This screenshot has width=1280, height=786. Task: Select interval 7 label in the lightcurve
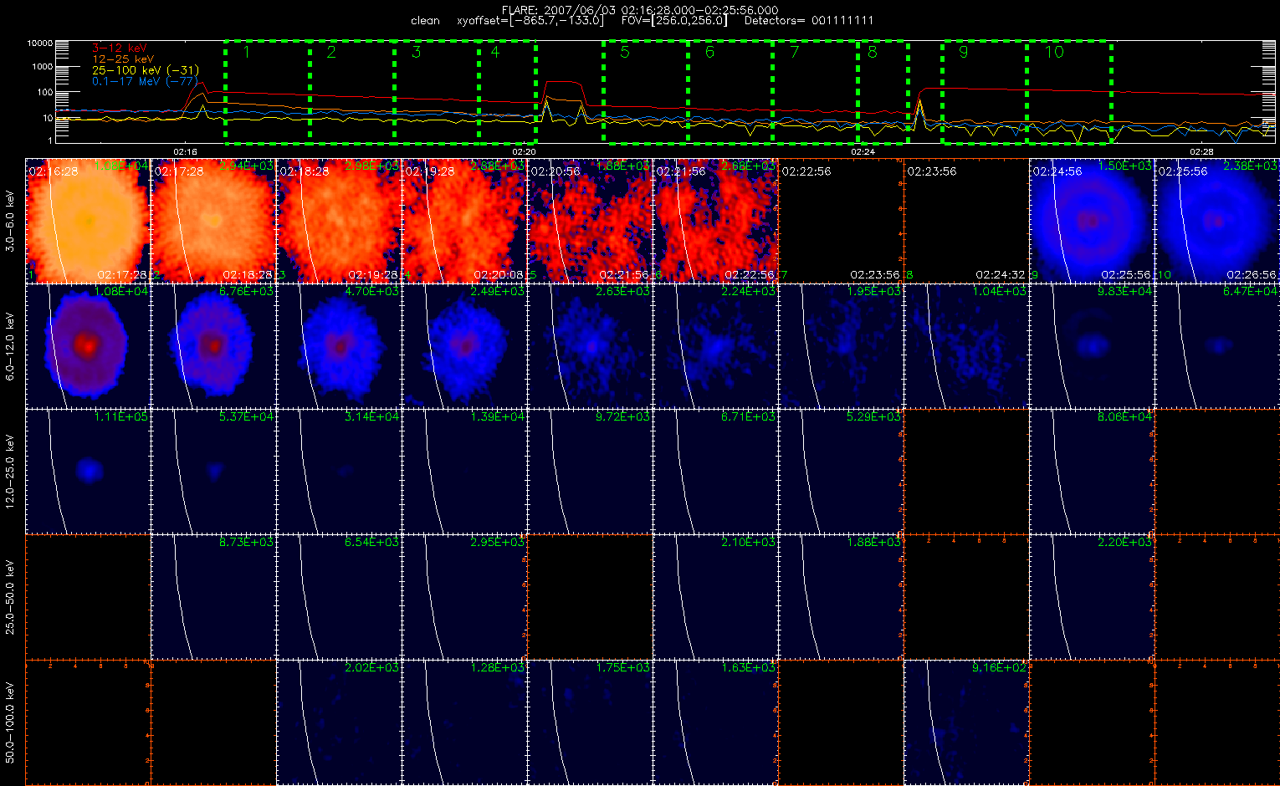tap(794, 52)
